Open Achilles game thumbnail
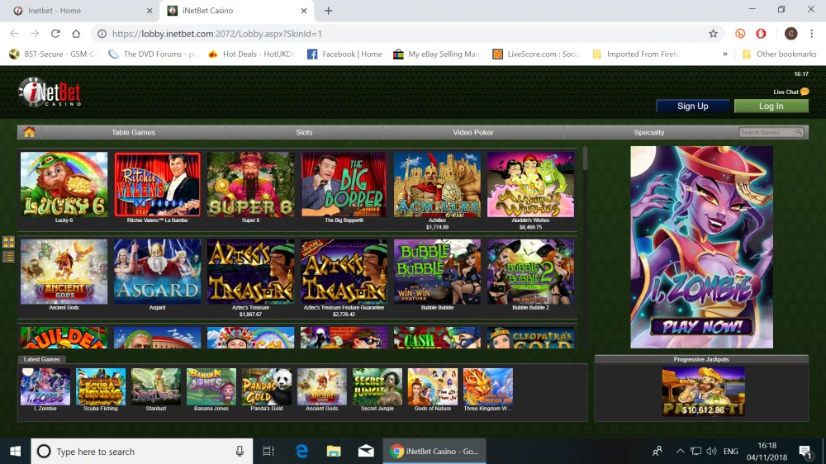 [x=437, y=184]
